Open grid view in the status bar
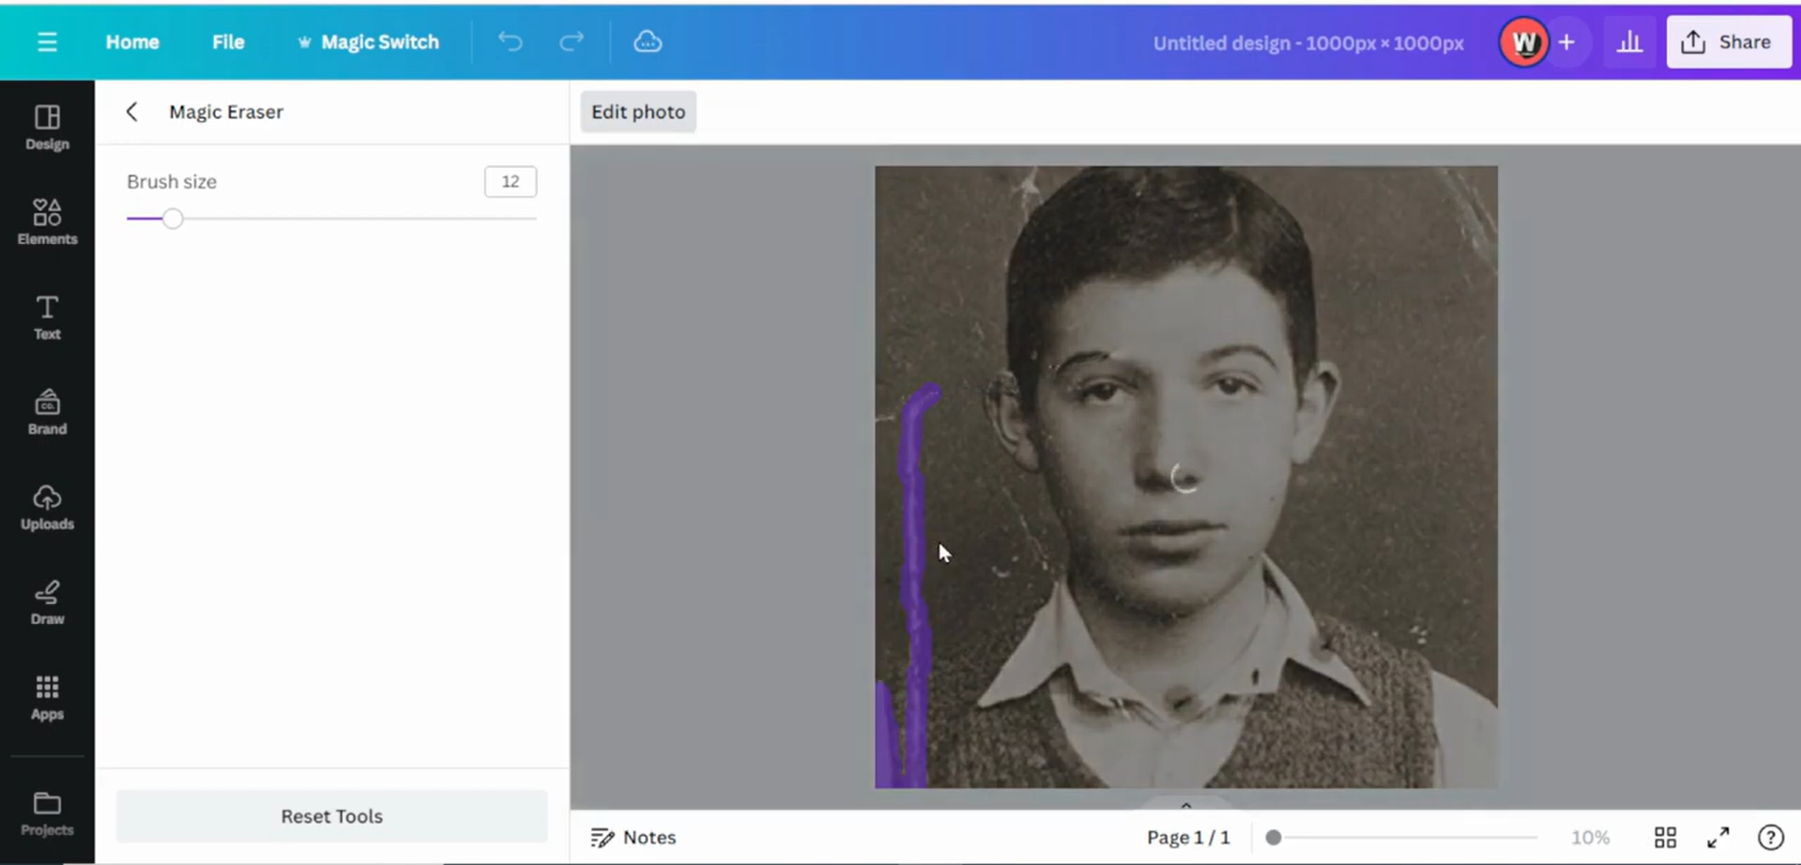1801x865 pixels. tap(1665, 837)
